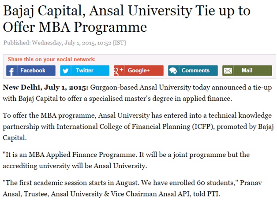This screenshot has width=277, height=207.
Task: Click the Facebook 'f' logo icon
Action: pos(11,71)
